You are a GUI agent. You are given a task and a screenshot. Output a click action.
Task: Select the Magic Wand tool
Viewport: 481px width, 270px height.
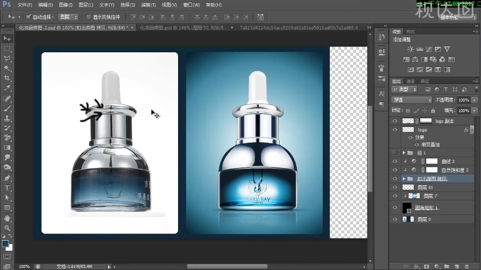tap(7, 68)
